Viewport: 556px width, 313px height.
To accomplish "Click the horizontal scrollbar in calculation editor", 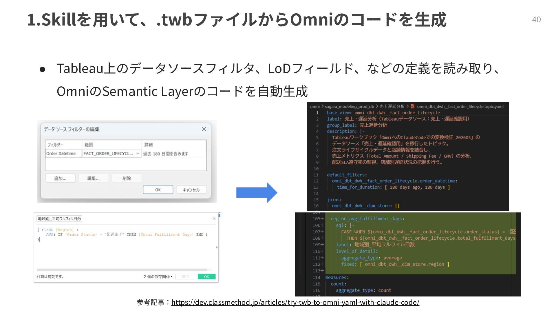I will [122, 270].
